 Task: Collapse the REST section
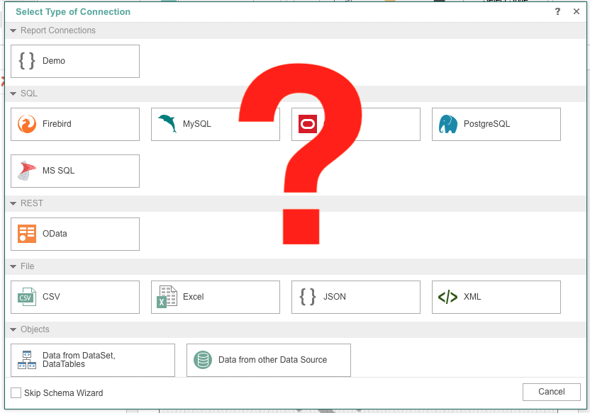[x=13, y=204]
